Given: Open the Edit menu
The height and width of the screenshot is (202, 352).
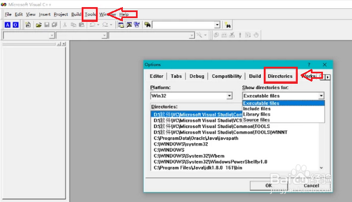Looking at the screenshot, I should click(19, 14).
